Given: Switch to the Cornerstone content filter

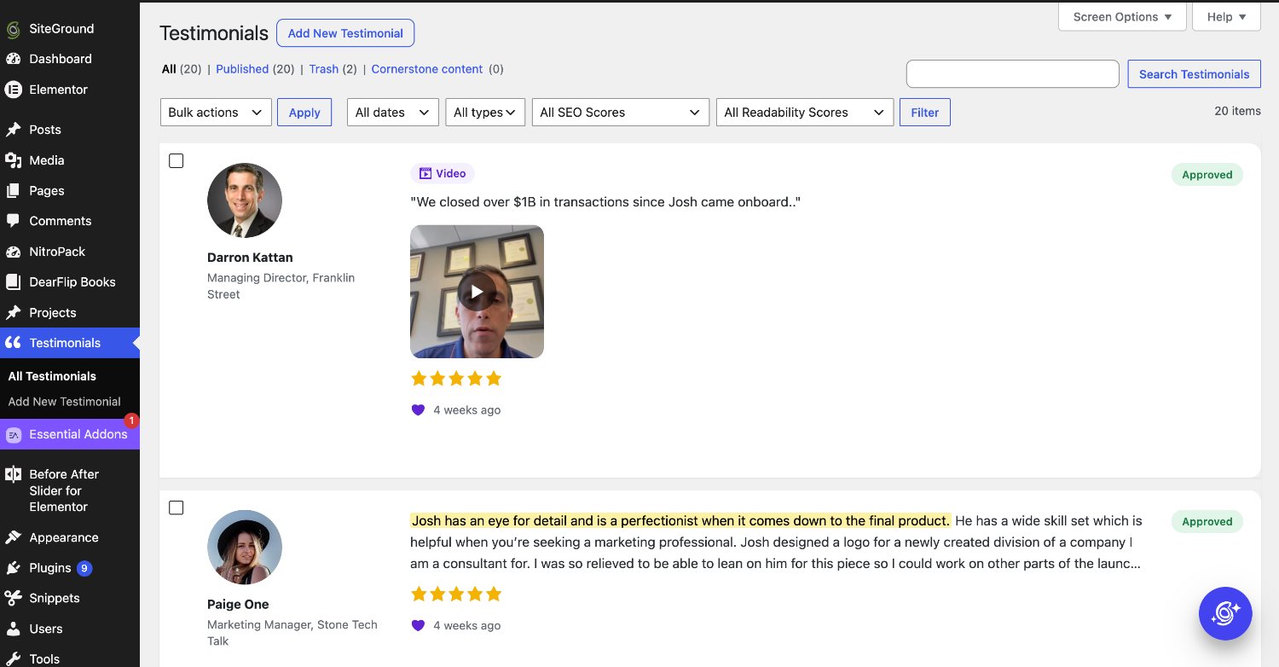Looking at the screenshot, I should [427, 69].
